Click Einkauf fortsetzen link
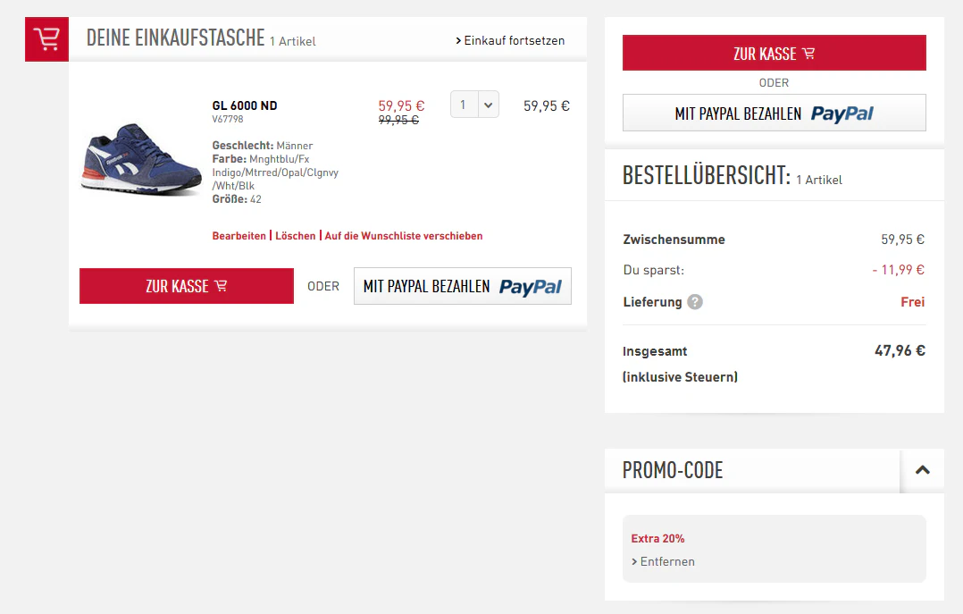The image size is (963, 614). click(x=510, y=40)
